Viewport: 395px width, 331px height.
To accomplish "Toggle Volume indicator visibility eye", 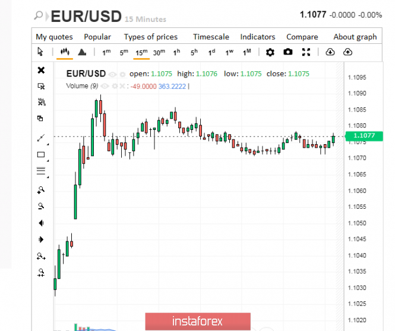I will click(105, 86).
